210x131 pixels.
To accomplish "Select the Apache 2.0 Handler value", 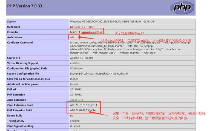I will click(82, 58).
